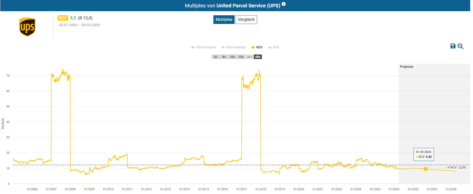
Task: Click the save chart disk icon
Action: tap(453, 46)
